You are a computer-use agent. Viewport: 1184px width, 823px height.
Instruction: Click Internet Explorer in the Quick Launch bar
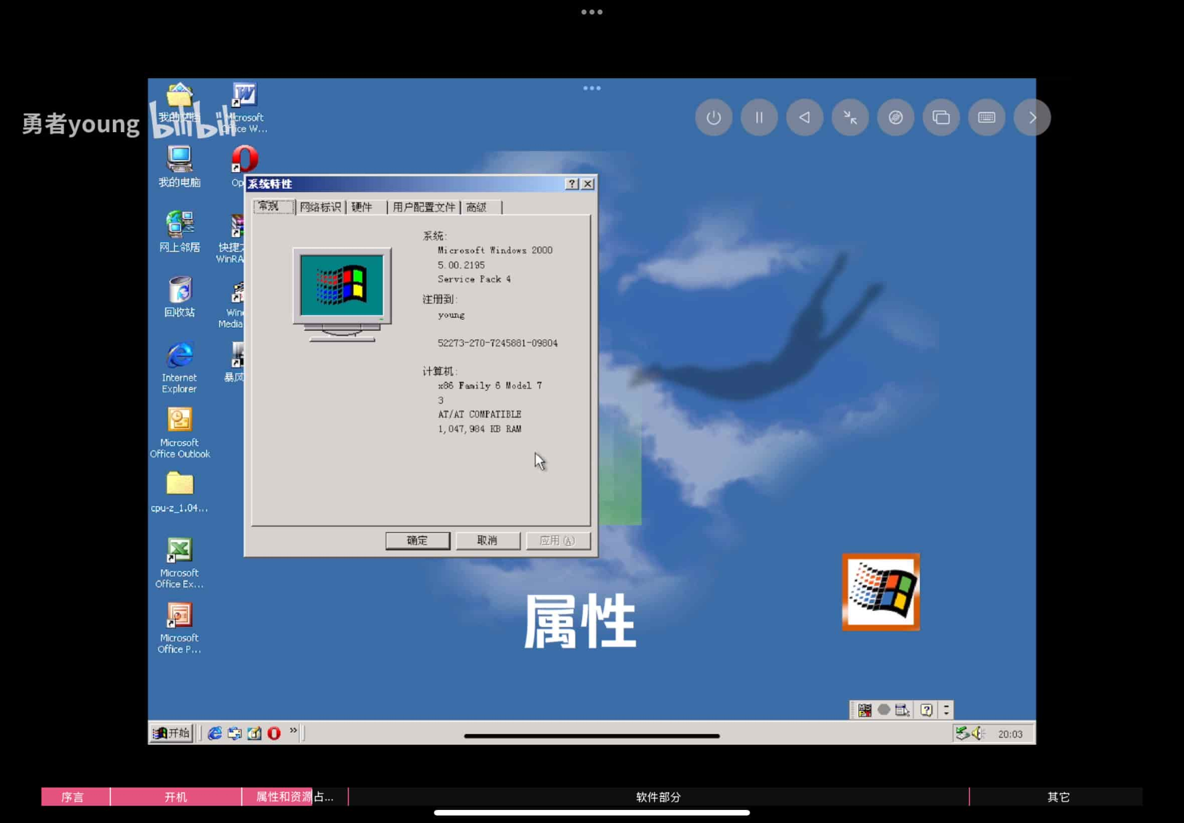[x=215, y=733]
